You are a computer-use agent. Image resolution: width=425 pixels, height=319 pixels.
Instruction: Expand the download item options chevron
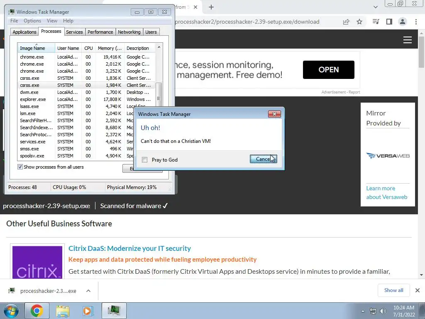[x=88, y=291]
